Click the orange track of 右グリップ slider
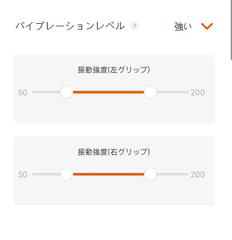Image resolution: width=232 pixels, height=240 pixels. pos(109,174)
